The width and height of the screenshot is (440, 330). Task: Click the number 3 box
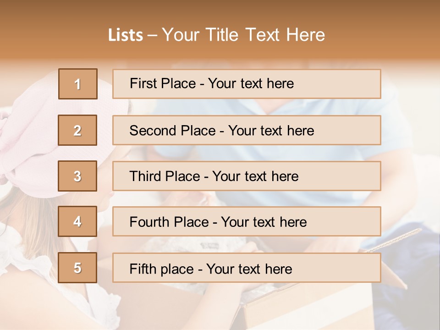[x=77, y=176]
